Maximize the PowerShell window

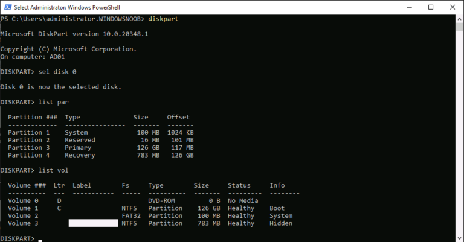(x=431, y=7)
